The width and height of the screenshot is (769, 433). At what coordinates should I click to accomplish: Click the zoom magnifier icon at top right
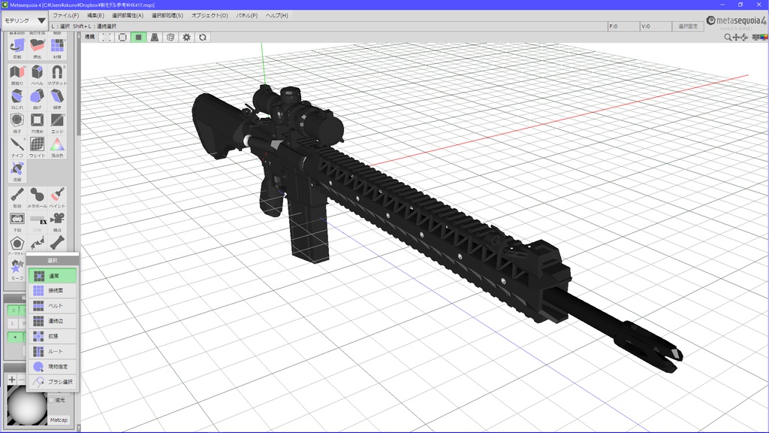click(727, 38)
